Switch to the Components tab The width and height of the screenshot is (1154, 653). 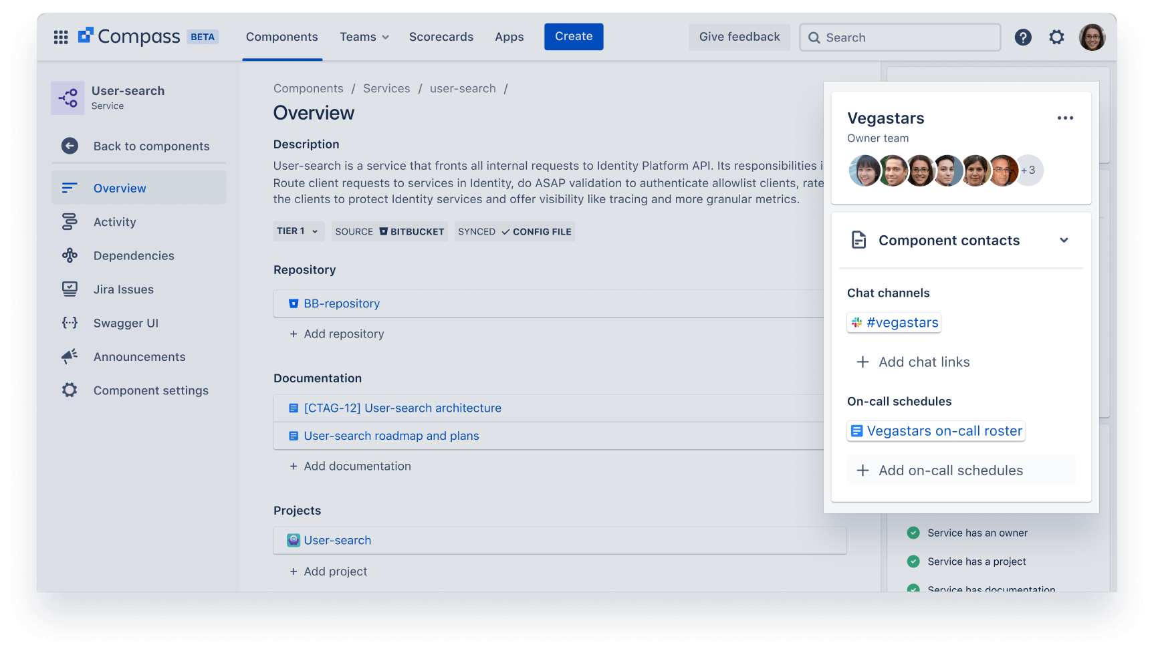[x=281, y=37]
